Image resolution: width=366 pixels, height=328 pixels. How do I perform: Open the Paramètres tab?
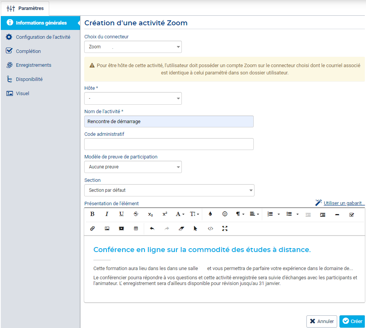click(25, 8)
